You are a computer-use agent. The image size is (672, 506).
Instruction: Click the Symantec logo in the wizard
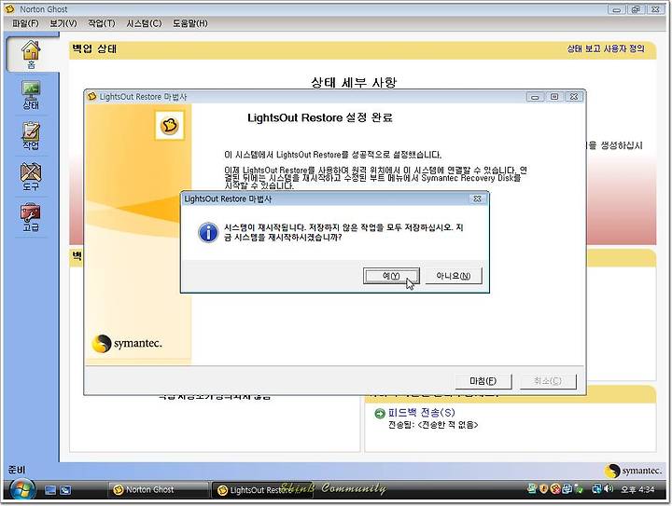(x=127, y=344)
